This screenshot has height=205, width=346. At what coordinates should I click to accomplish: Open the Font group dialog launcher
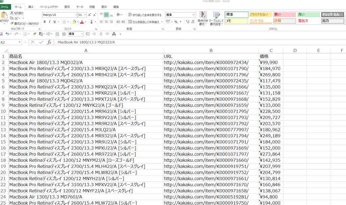[96, 29]
